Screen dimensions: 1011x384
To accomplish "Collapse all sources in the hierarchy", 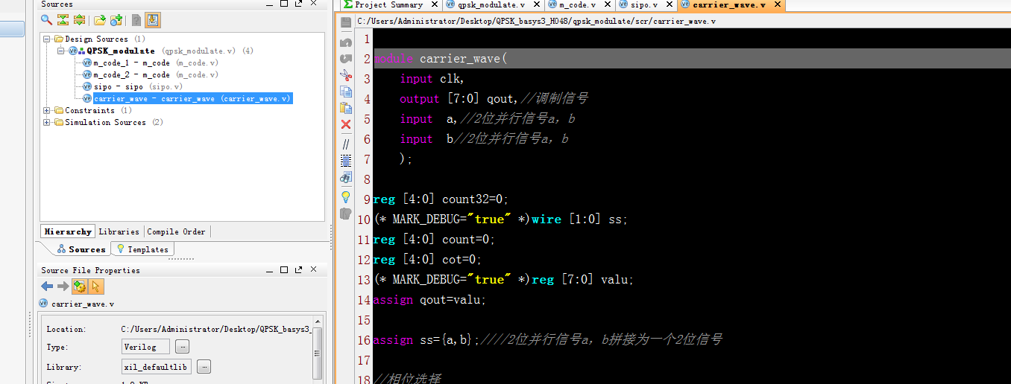I will click(x=63, y=20).
